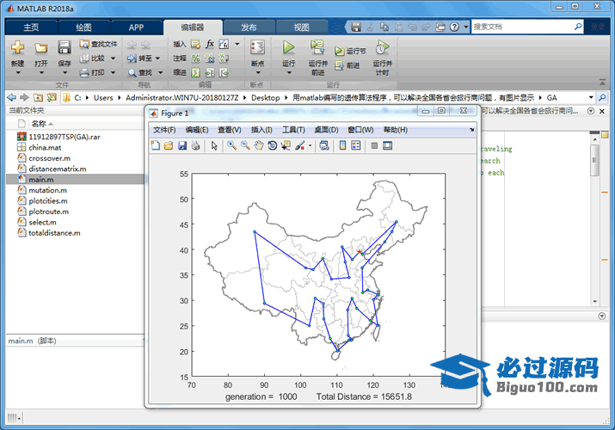Expand the Breakpoints (断点) dropdown arrow
This screenshot has width=615, height=430.
(x=258, y=73)
